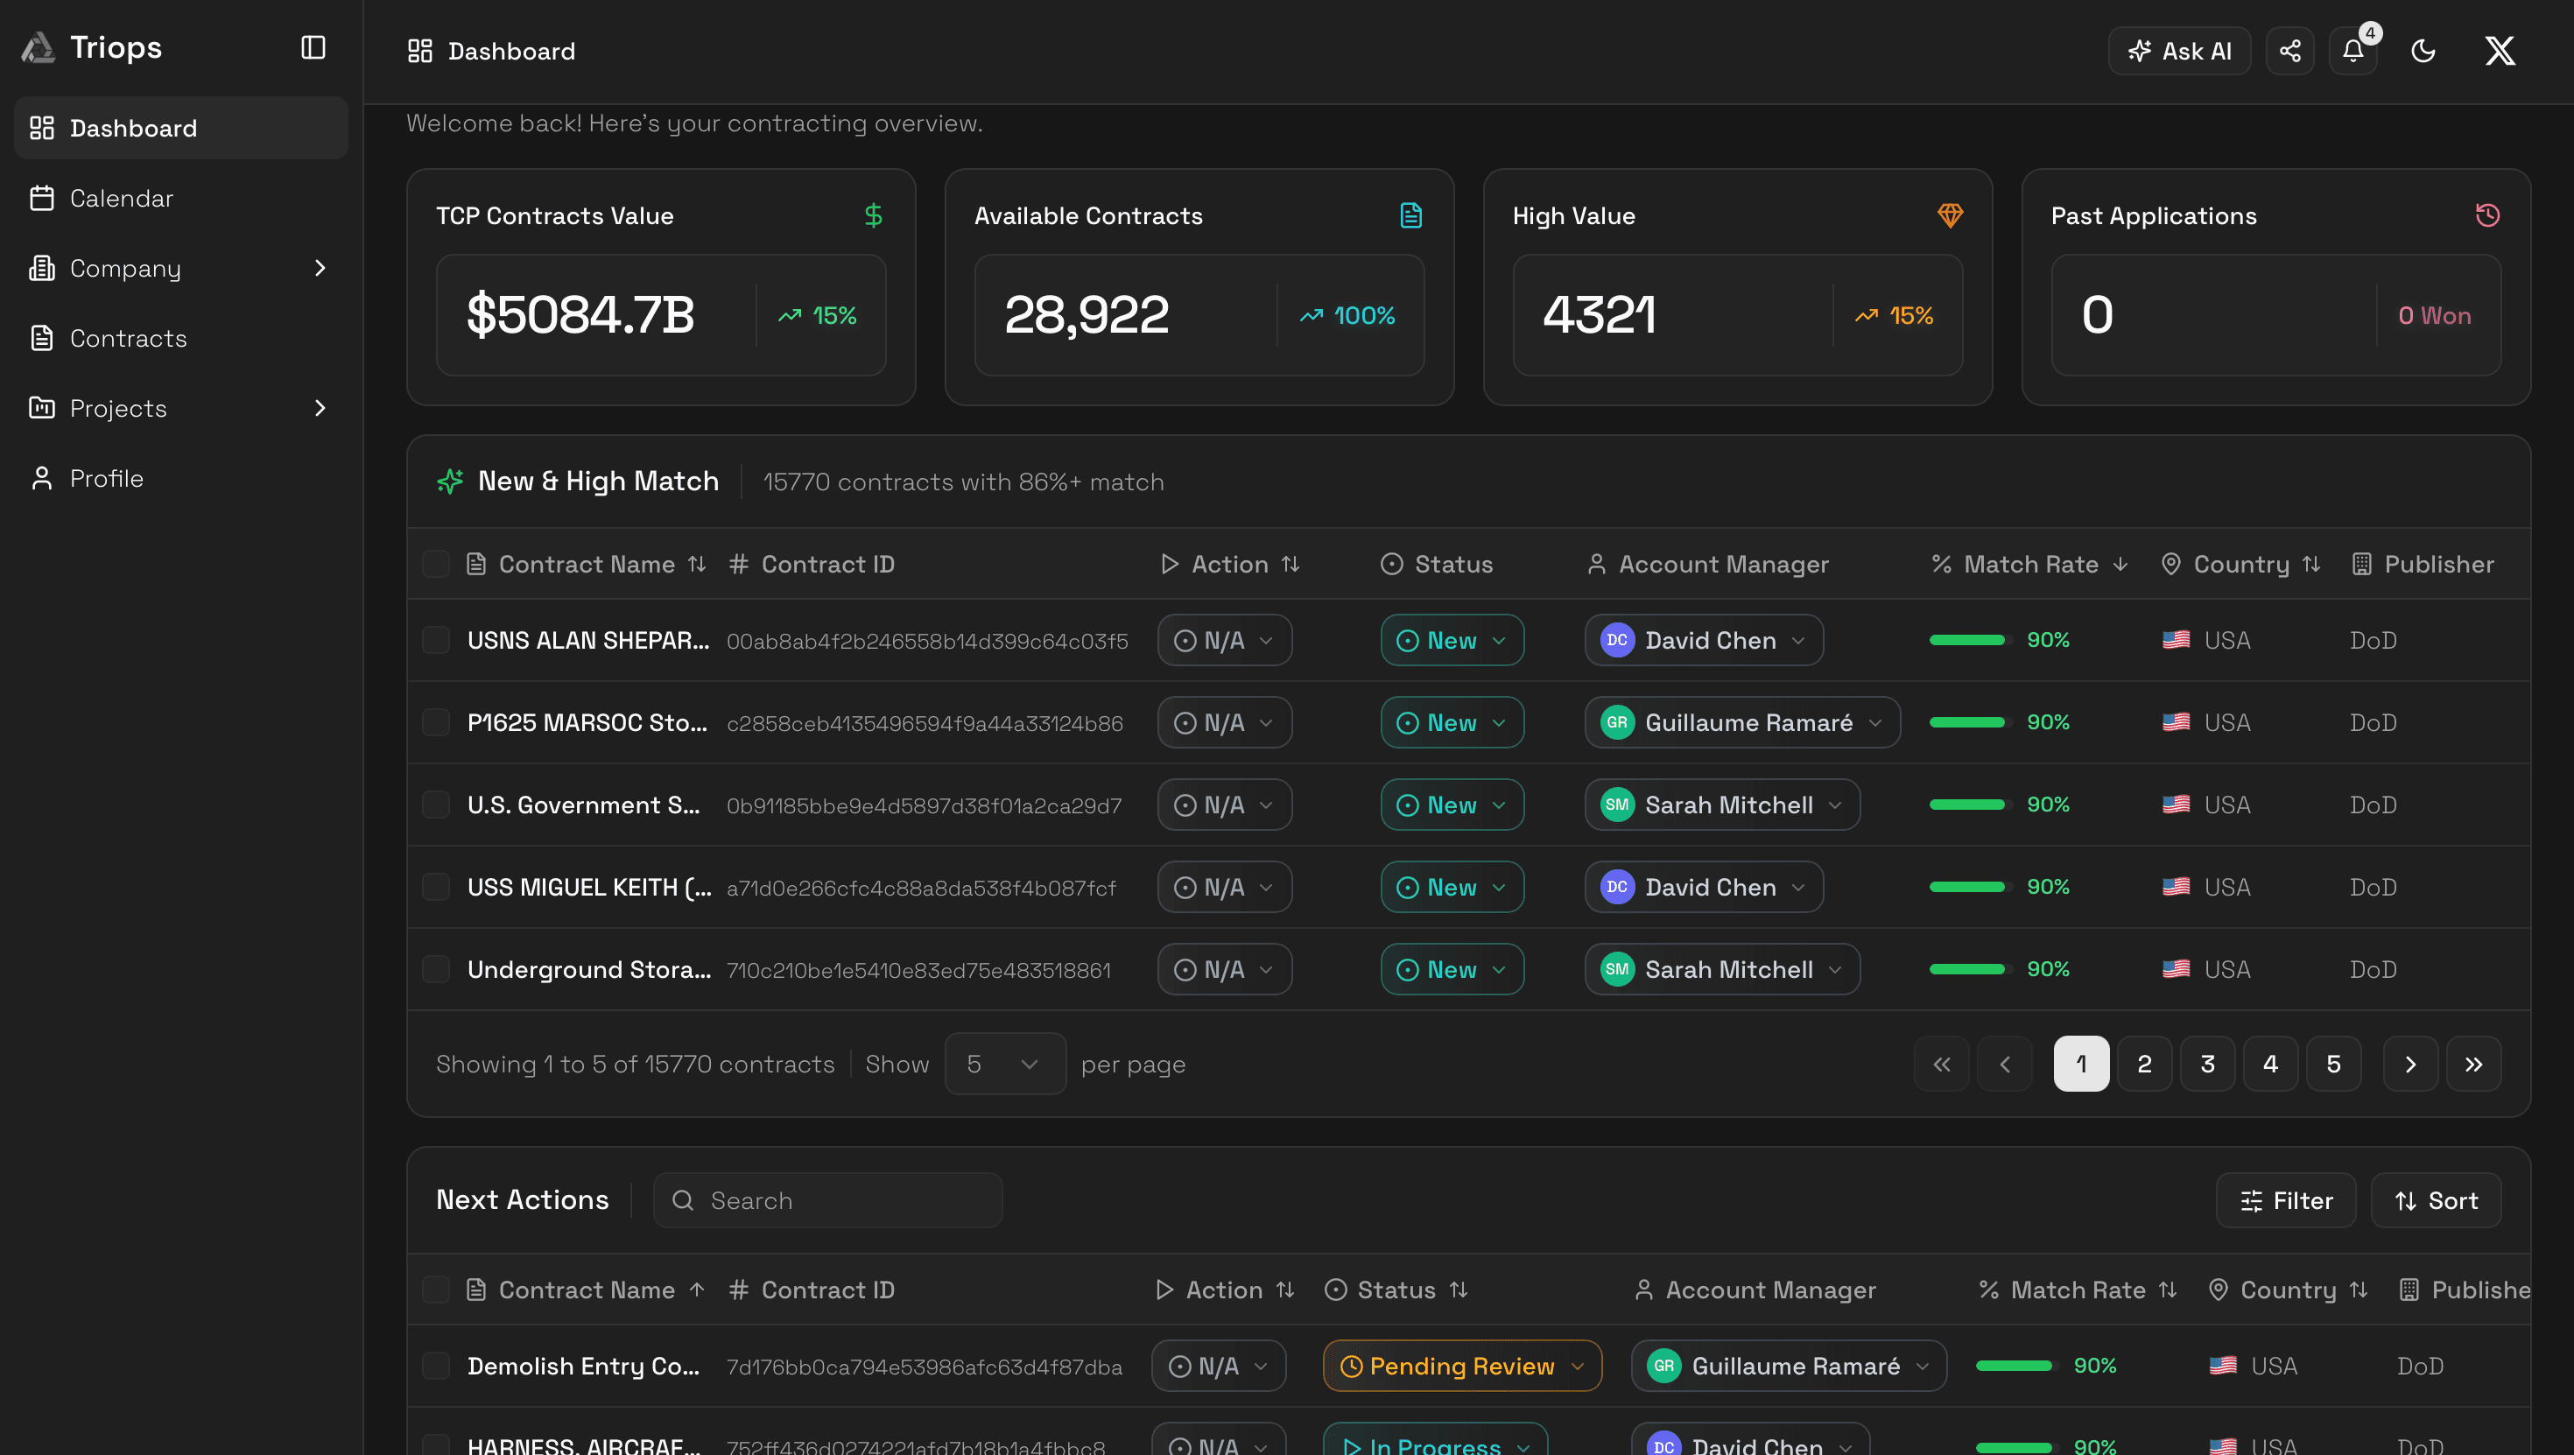Screen dimensions: 2574x1455
Task: Go to page 3 of contracts
Action: 2207,1064
